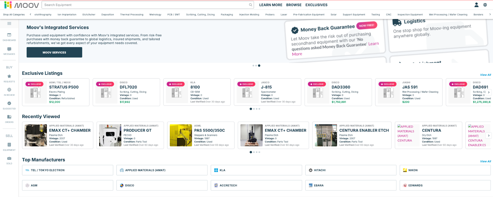Open Dashboard in sidebar
The image size is (493, 197).
9,37
